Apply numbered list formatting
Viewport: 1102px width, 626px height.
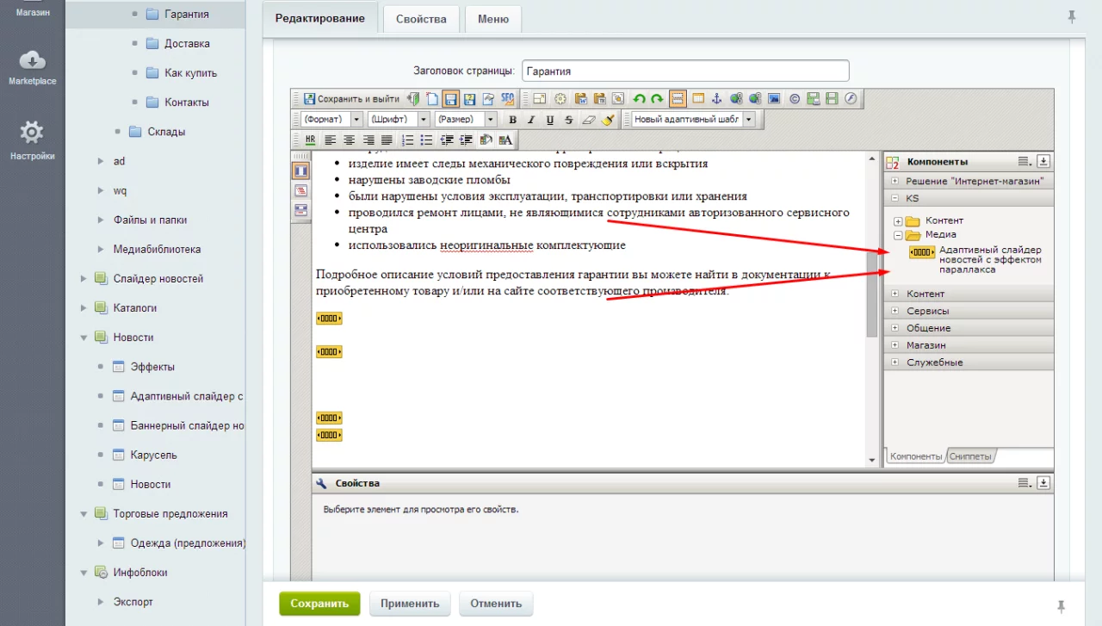[x=407, y=139]
